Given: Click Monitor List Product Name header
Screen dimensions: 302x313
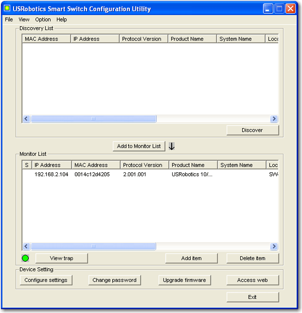Looking at the screenshot, I should coord(193,165).
